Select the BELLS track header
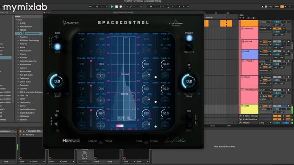Viewport: 294px width, 165px height. point(249,82)
